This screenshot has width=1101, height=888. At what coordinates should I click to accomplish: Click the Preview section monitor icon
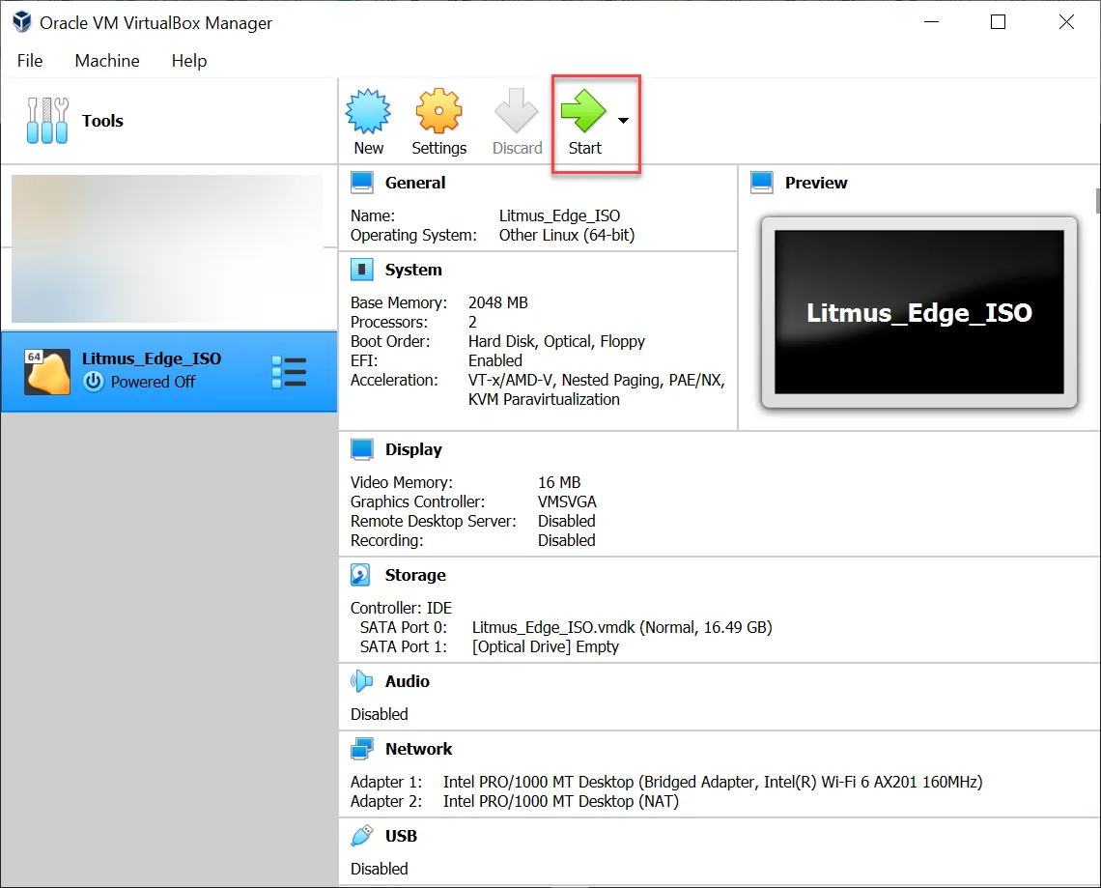pos(762,183)
